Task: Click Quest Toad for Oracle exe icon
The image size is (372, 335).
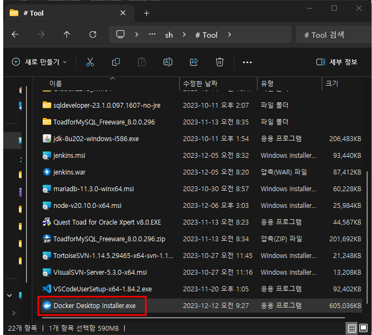Action: (47, 222)
